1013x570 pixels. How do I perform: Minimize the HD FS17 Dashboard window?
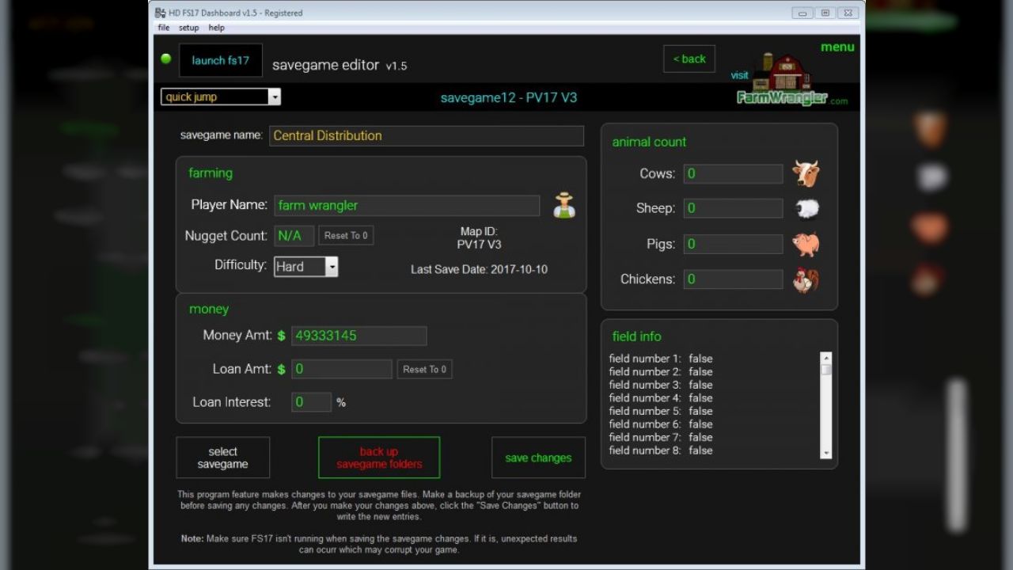[x=802, y=13]
